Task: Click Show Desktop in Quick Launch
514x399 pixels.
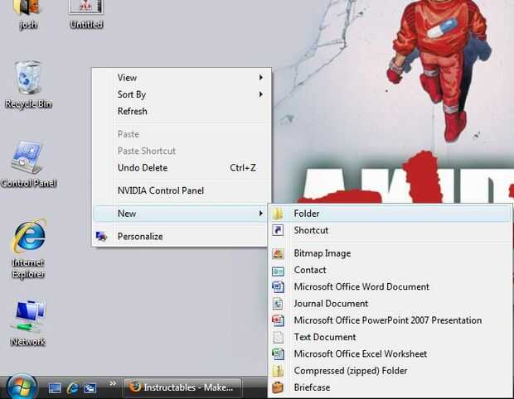Action: coord(55,388)
